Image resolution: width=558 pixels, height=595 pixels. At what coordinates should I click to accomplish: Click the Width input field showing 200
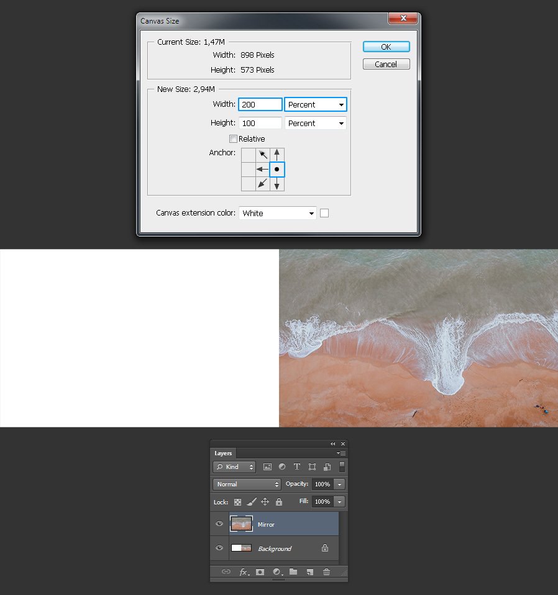(260, 104)
